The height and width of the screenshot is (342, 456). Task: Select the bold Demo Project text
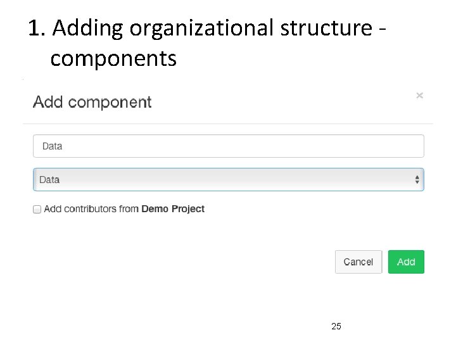click(x=173, y=209)
